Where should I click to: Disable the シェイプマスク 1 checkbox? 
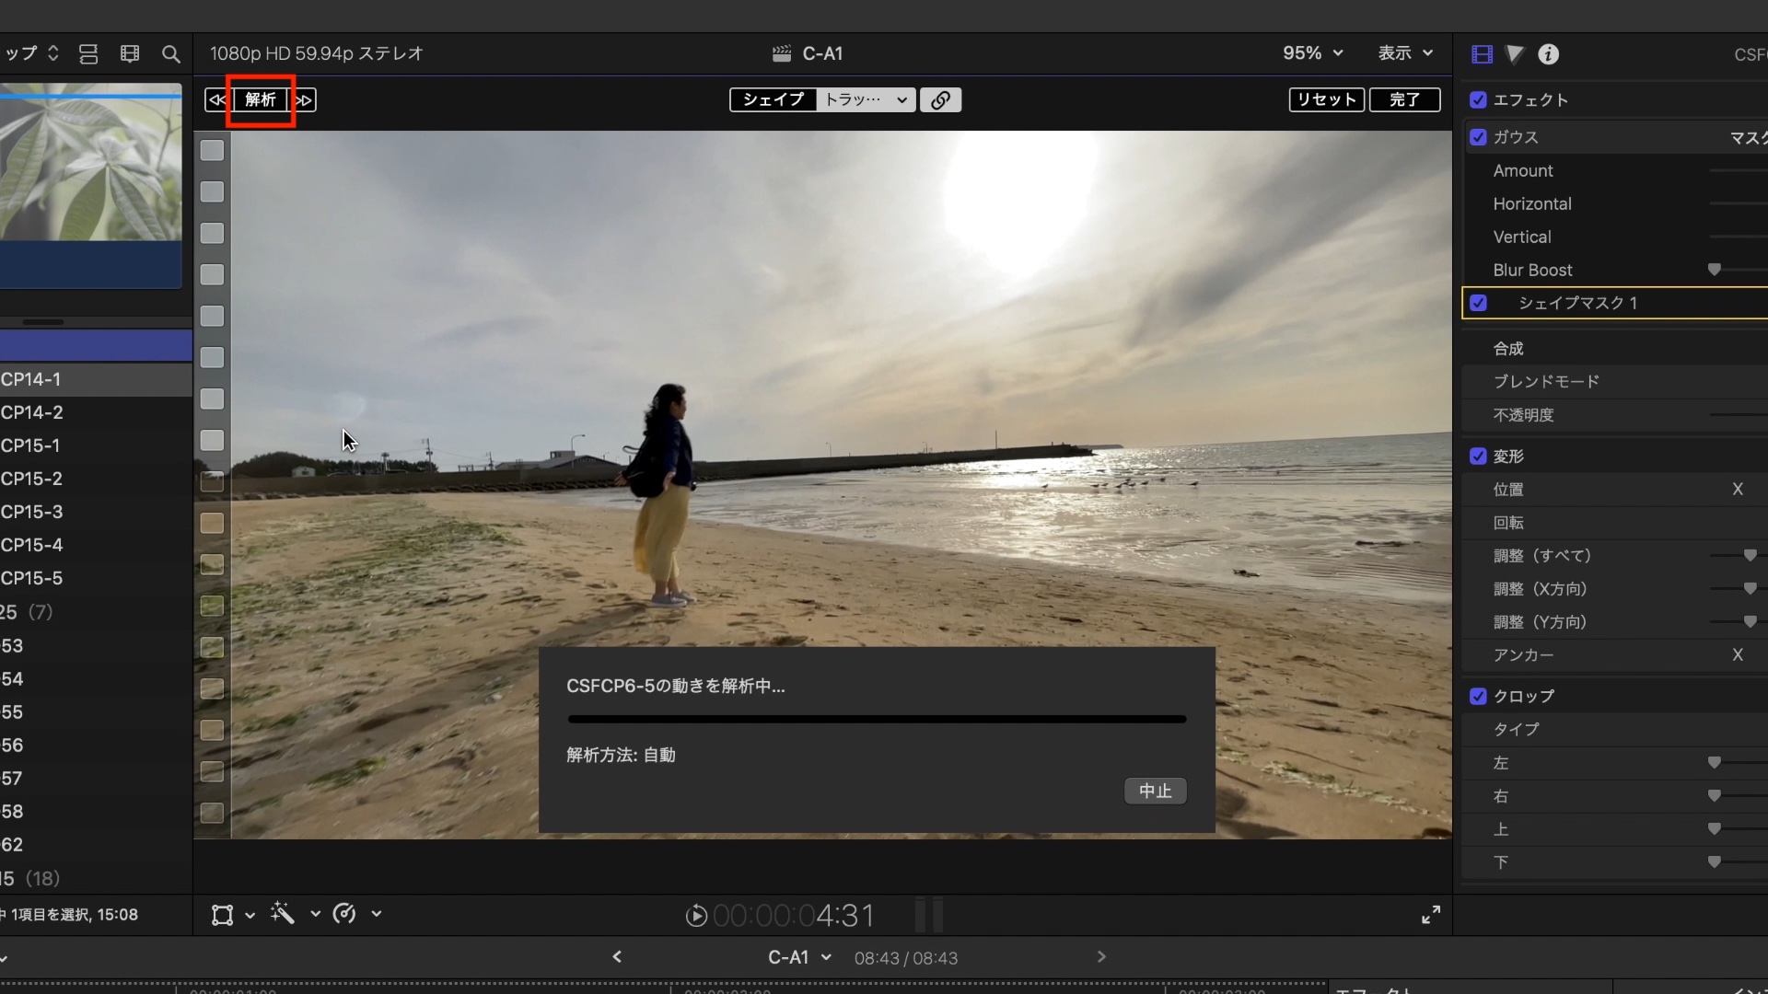point(1478,303)
